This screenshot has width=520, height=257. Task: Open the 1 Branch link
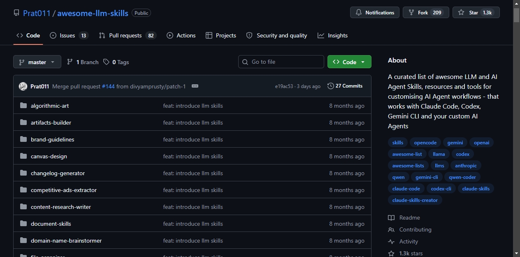click(x=83, y=62)
